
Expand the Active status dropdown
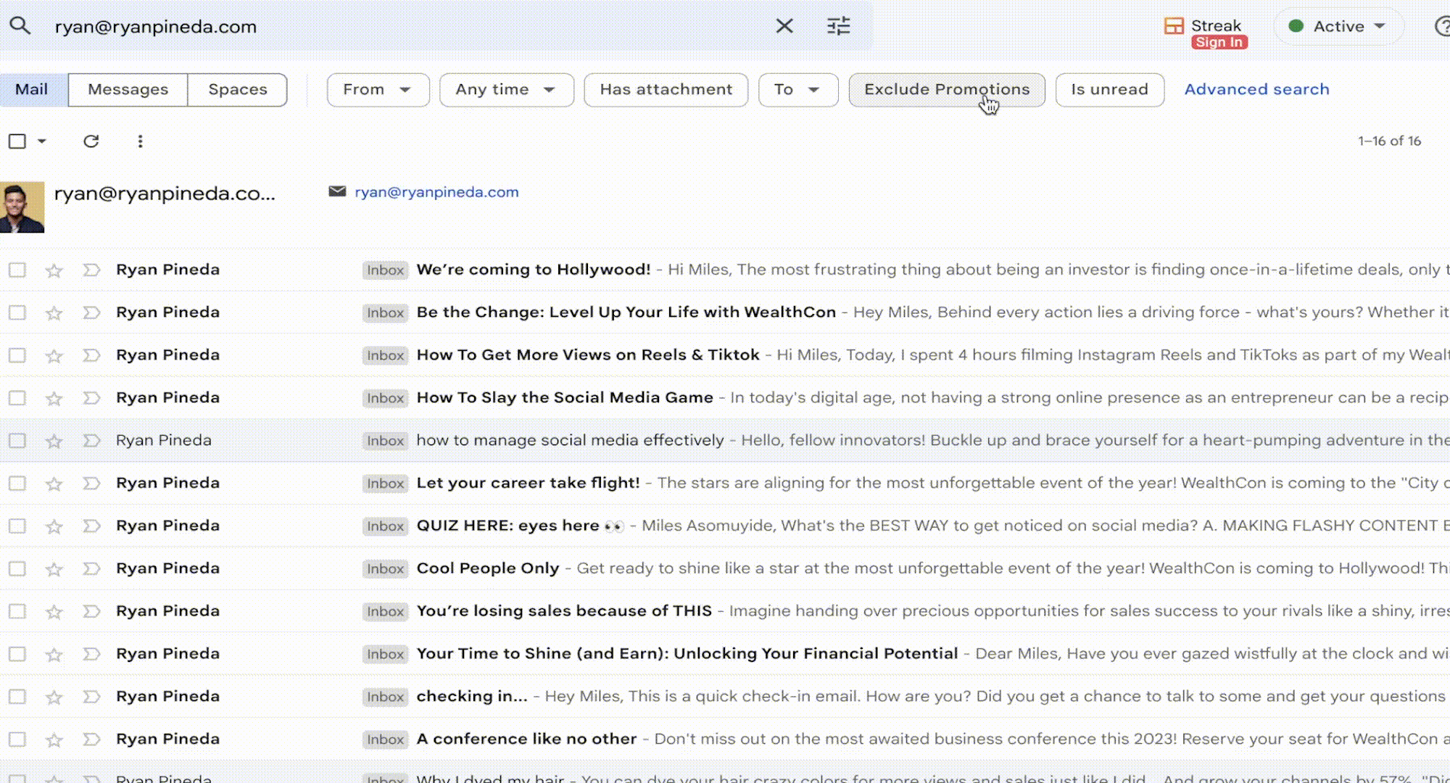pyautogui.click(x=1338, y=26)
